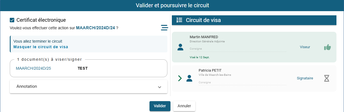Viewport: 344px width, 112px height.
Task: Click Martin MANFRED's user avatar icon
Action: tap(181, 47)
